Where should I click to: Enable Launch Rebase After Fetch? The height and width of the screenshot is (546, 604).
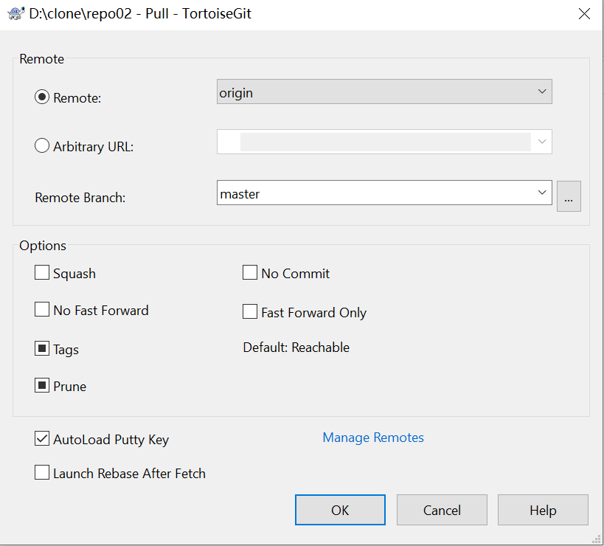click(x=42, y=472)
